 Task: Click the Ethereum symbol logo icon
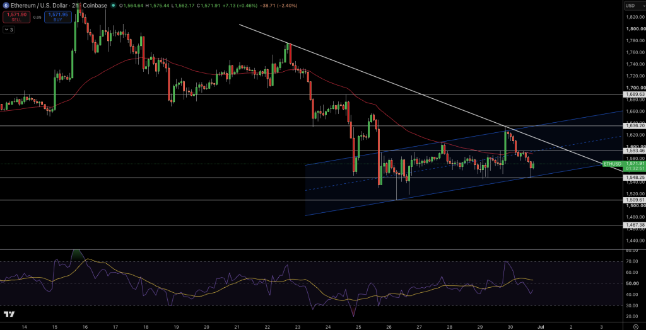point(5,5)
